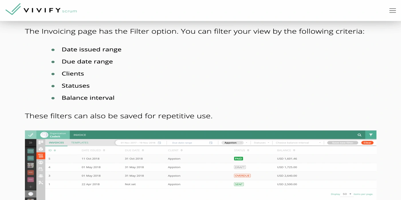Open the items per page dropdown
The width and height of the screenshot is (401, 200).
coord(347,194)
